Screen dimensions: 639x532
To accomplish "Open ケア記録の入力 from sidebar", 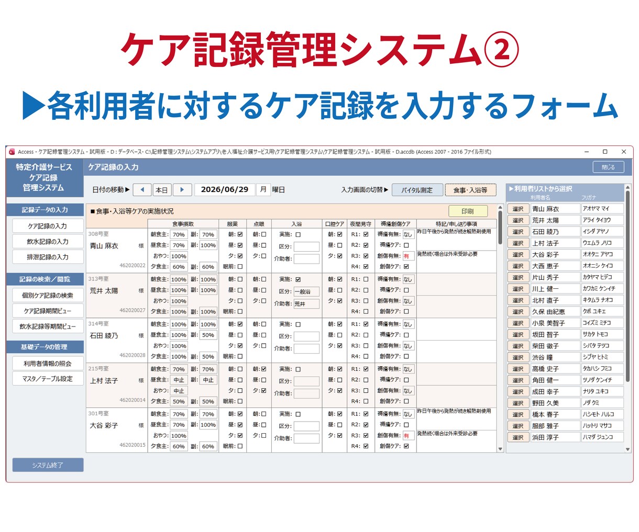I will [48, 226].
